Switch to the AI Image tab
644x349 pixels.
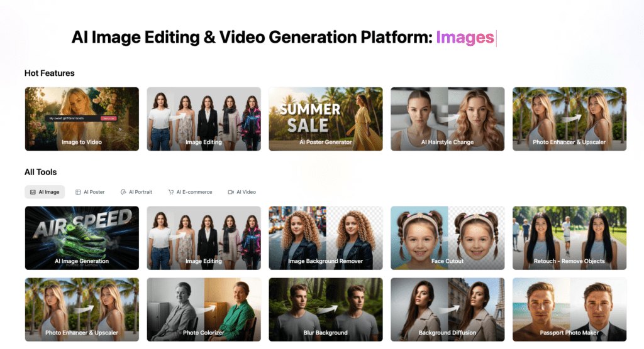[x=44, y=192]
